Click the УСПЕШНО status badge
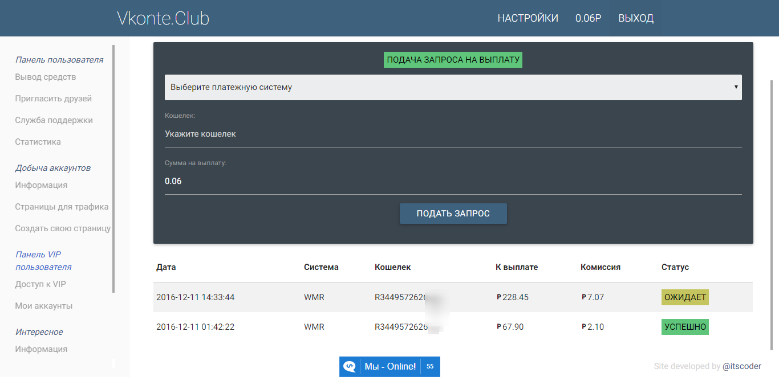This screenshot has width=779, height=377. pyautogui.click(x=685, y=327)
